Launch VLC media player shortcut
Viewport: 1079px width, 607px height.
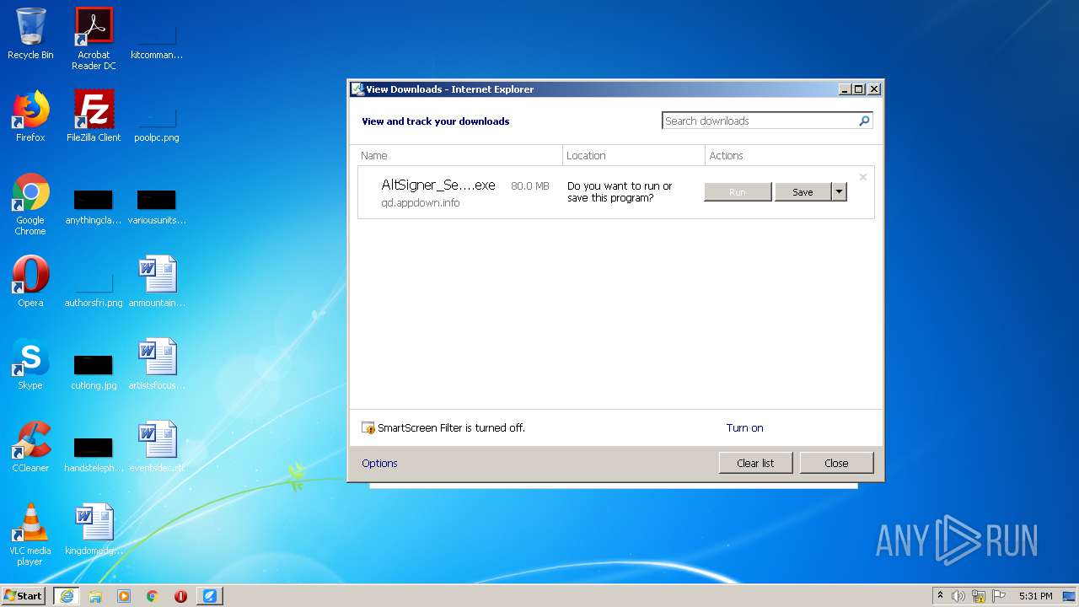coord(30,534)
